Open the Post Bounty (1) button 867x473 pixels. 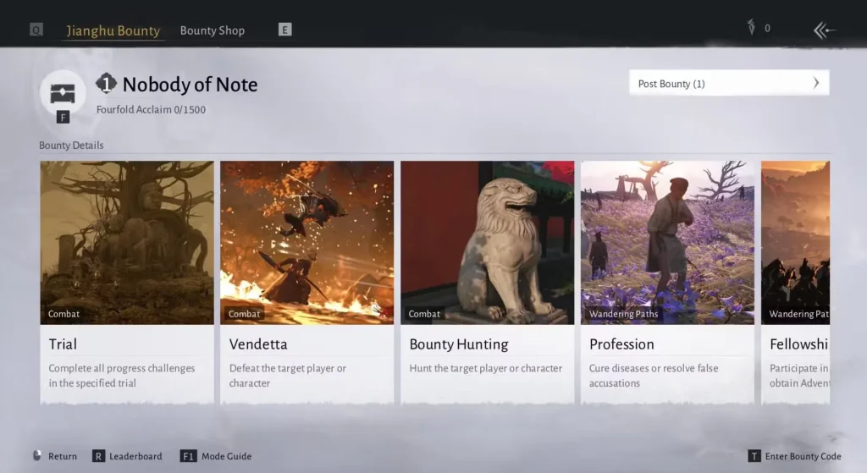click(x=729, y=83)
